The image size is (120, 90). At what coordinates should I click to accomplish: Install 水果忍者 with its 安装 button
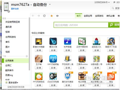tap(111, 68)
